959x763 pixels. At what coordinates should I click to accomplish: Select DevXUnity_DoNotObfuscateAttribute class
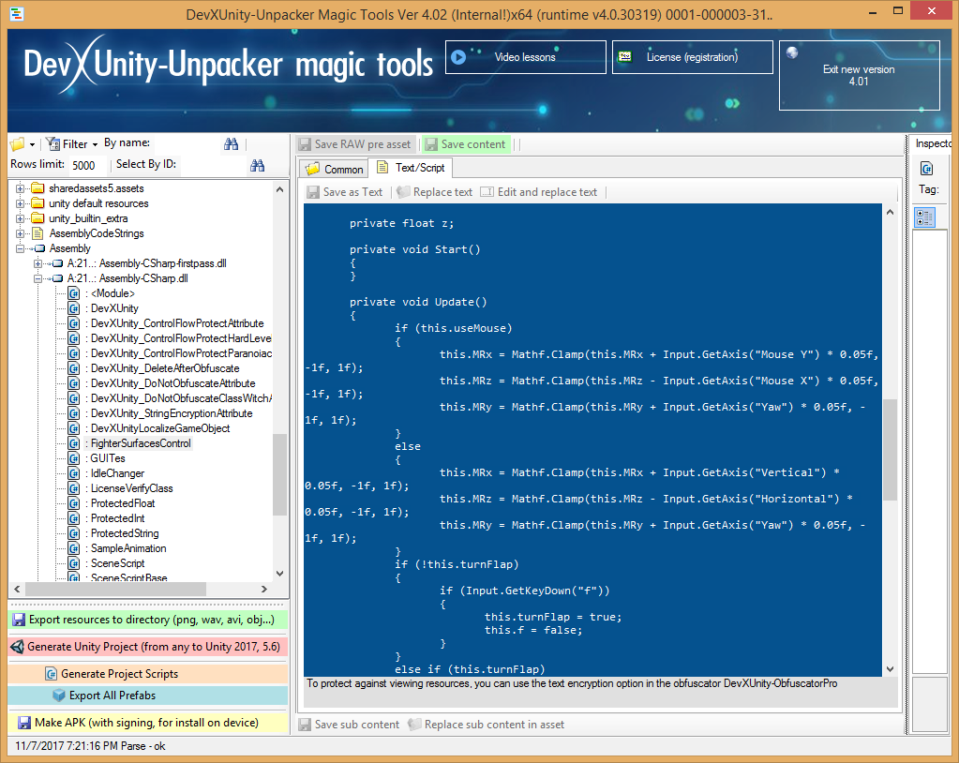click(x=172, y=383)
